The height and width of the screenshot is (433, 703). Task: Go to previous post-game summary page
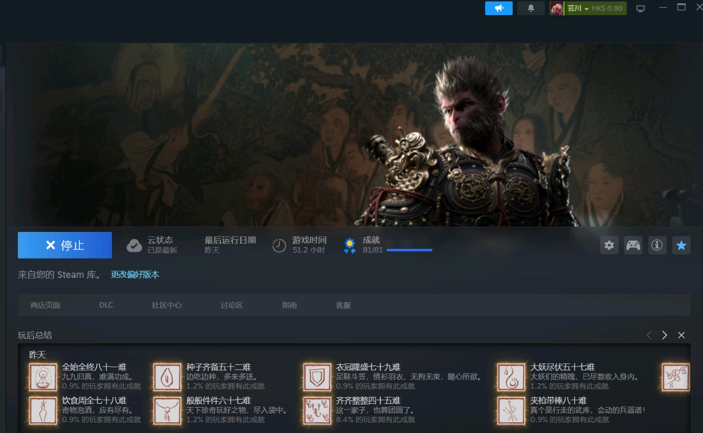pyautogui.click(x=649, y=335)
